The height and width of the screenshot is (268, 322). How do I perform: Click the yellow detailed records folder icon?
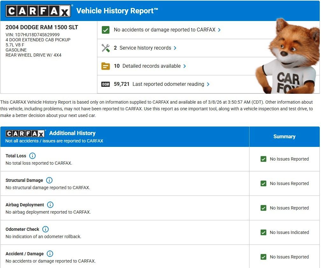[x=106, y=66]
